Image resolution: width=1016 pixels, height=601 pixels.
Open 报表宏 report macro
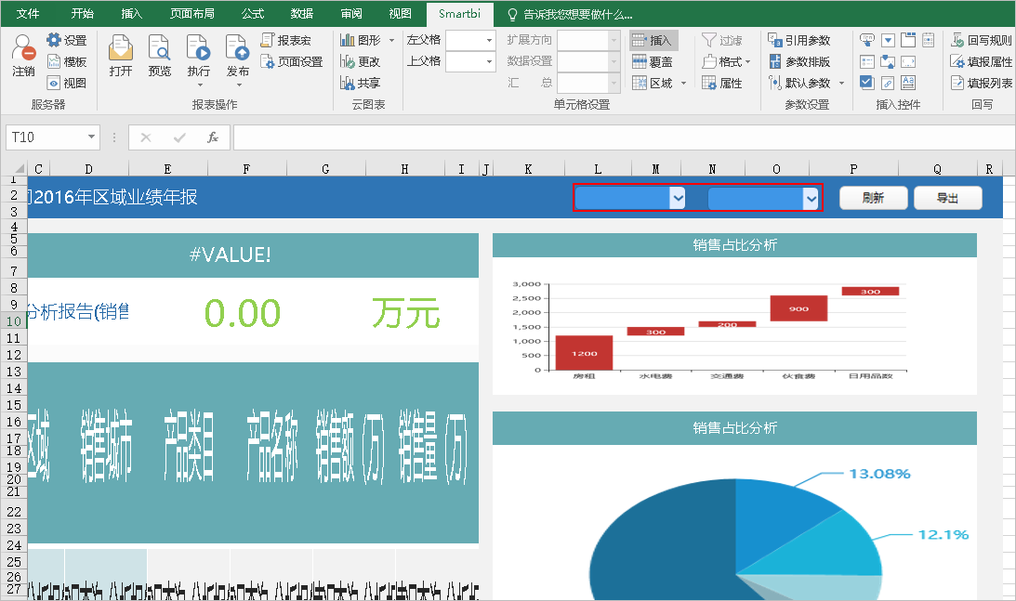(x=285, y=40)
